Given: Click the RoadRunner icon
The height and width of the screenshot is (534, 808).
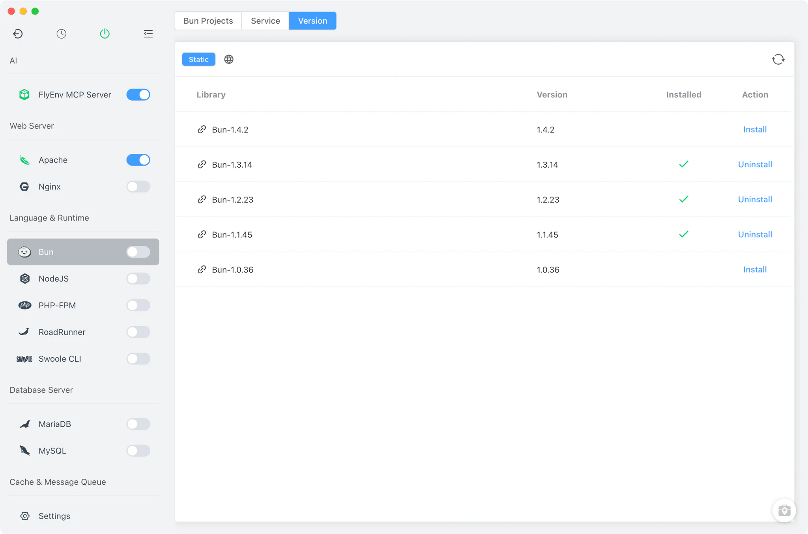Looking at the screenshot, I should pyautogui.click(x=24, y=332).
